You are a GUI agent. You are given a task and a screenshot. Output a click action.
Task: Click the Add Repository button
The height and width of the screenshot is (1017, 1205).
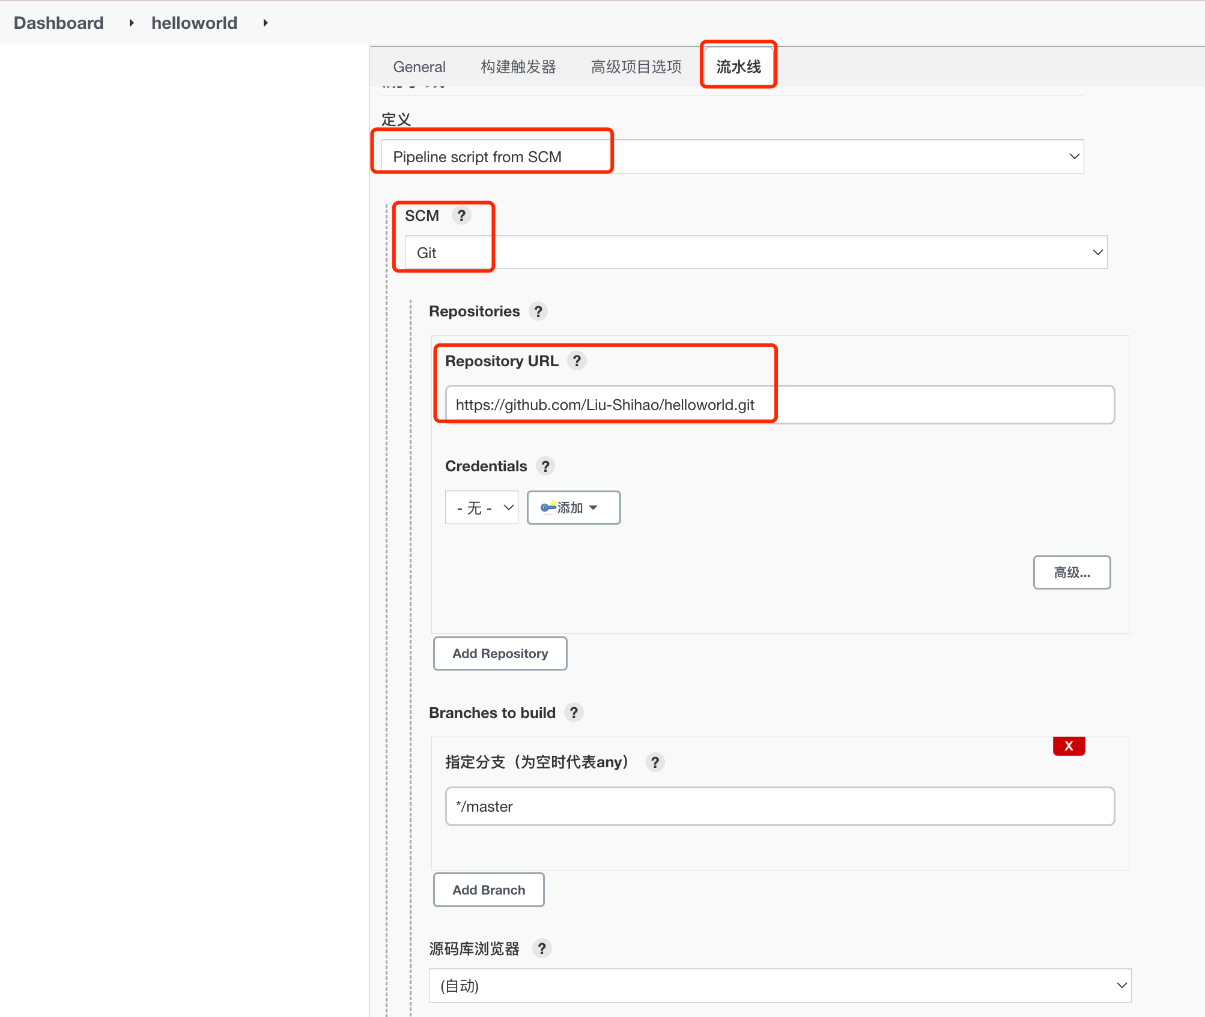point(502,654)
